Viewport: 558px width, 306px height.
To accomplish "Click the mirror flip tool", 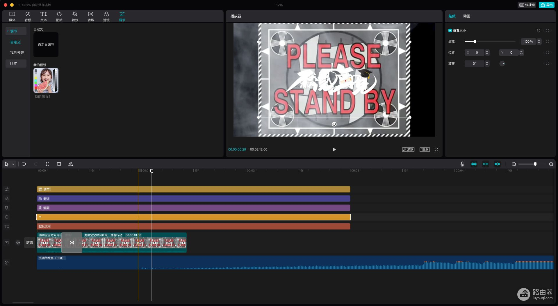I will tap(71, 164).
